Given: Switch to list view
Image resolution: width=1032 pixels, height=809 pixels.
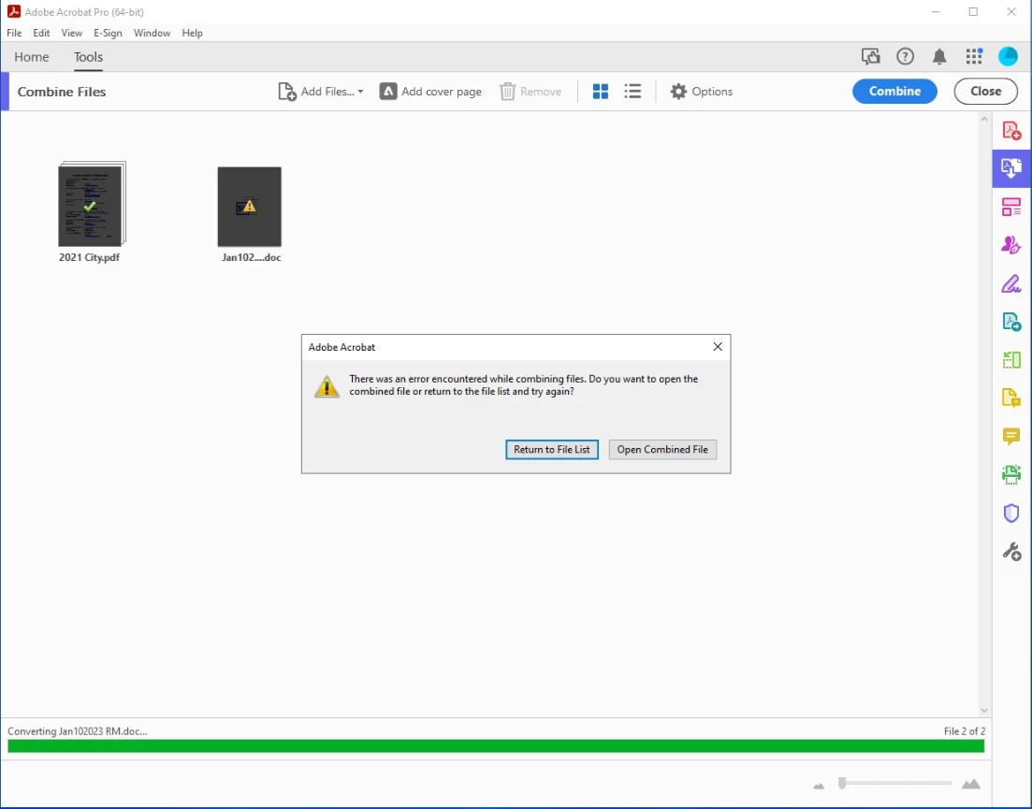Looking at the screenshot, I should point(632,92).
